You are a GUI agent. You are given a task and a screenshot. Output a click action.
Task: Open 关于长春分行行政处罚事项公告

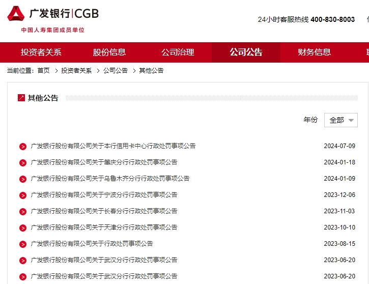coord(104,211)
